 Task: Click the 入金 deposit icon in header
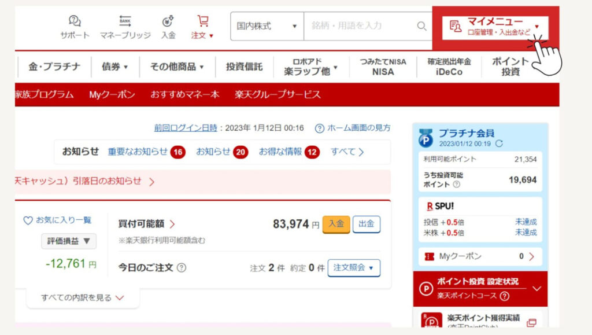point(168,21)
